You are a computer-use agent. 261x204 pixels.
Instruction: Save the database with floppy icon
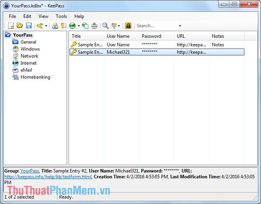point(29,26)
